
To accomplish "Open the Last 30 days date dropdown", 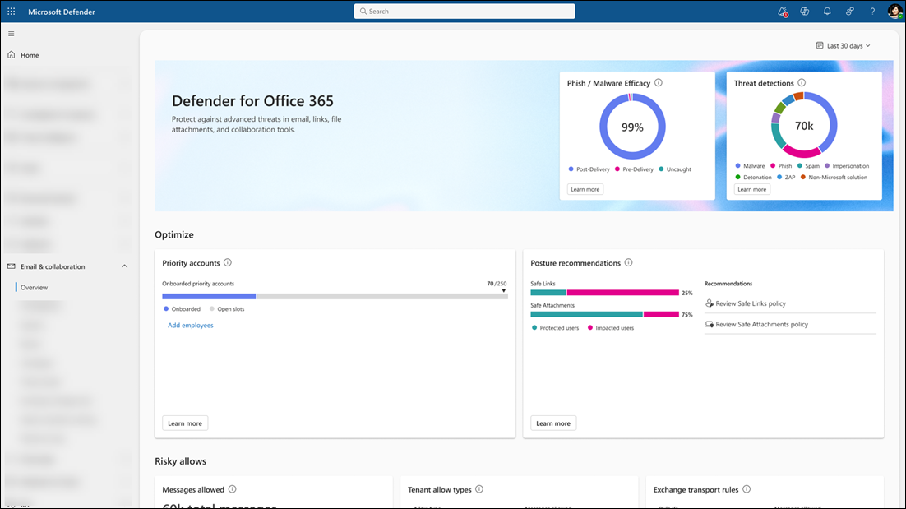I will [x=843, y=46].
